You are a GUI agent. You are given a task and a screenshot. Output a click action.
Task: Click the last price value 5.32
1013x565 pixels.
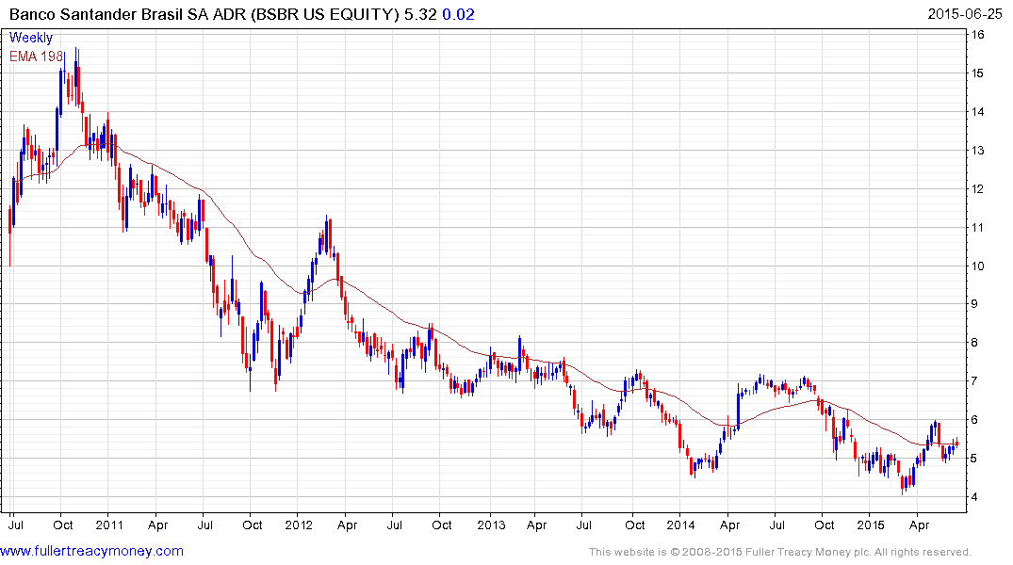pyautogui.click(x=420, y=14)
